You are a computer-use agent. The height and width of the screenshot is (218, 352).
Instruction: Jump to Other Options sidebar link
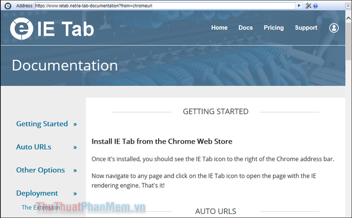(x=40, y=170)
